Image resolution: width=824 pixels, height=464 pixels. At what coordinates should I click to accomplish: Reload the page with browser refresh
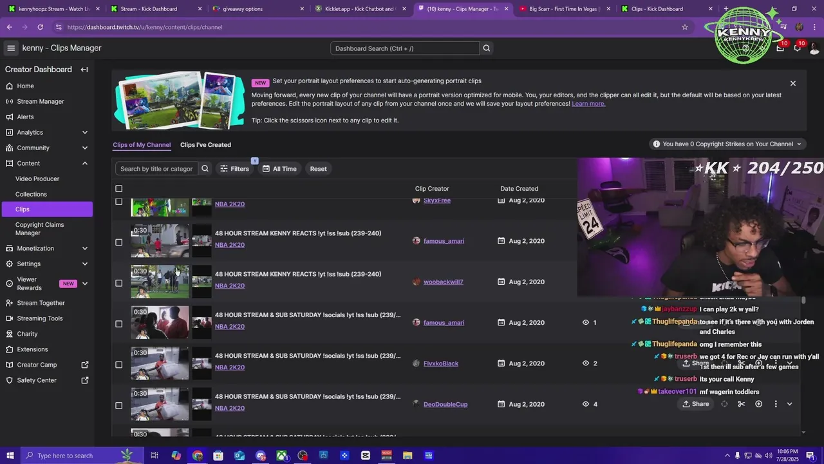(x=40, y=27)
